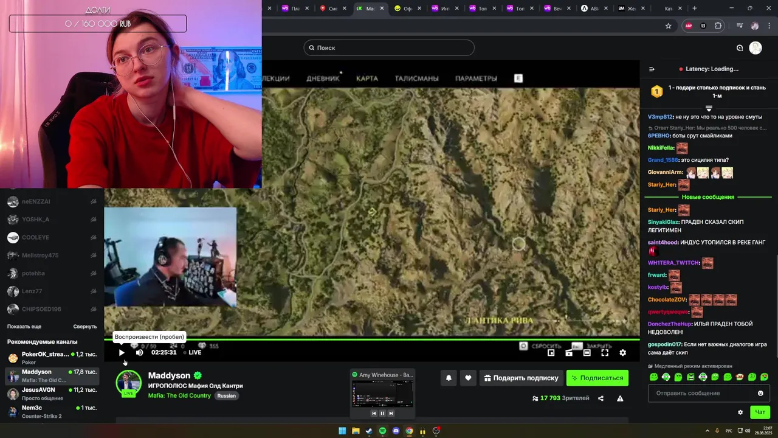Mute the stream volume speaker icon
The height and width of the screenshot is (438, 778).
click(139, 352)
